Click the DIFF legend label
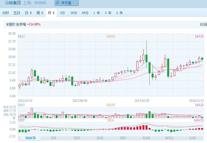 (x=21, y=120)
